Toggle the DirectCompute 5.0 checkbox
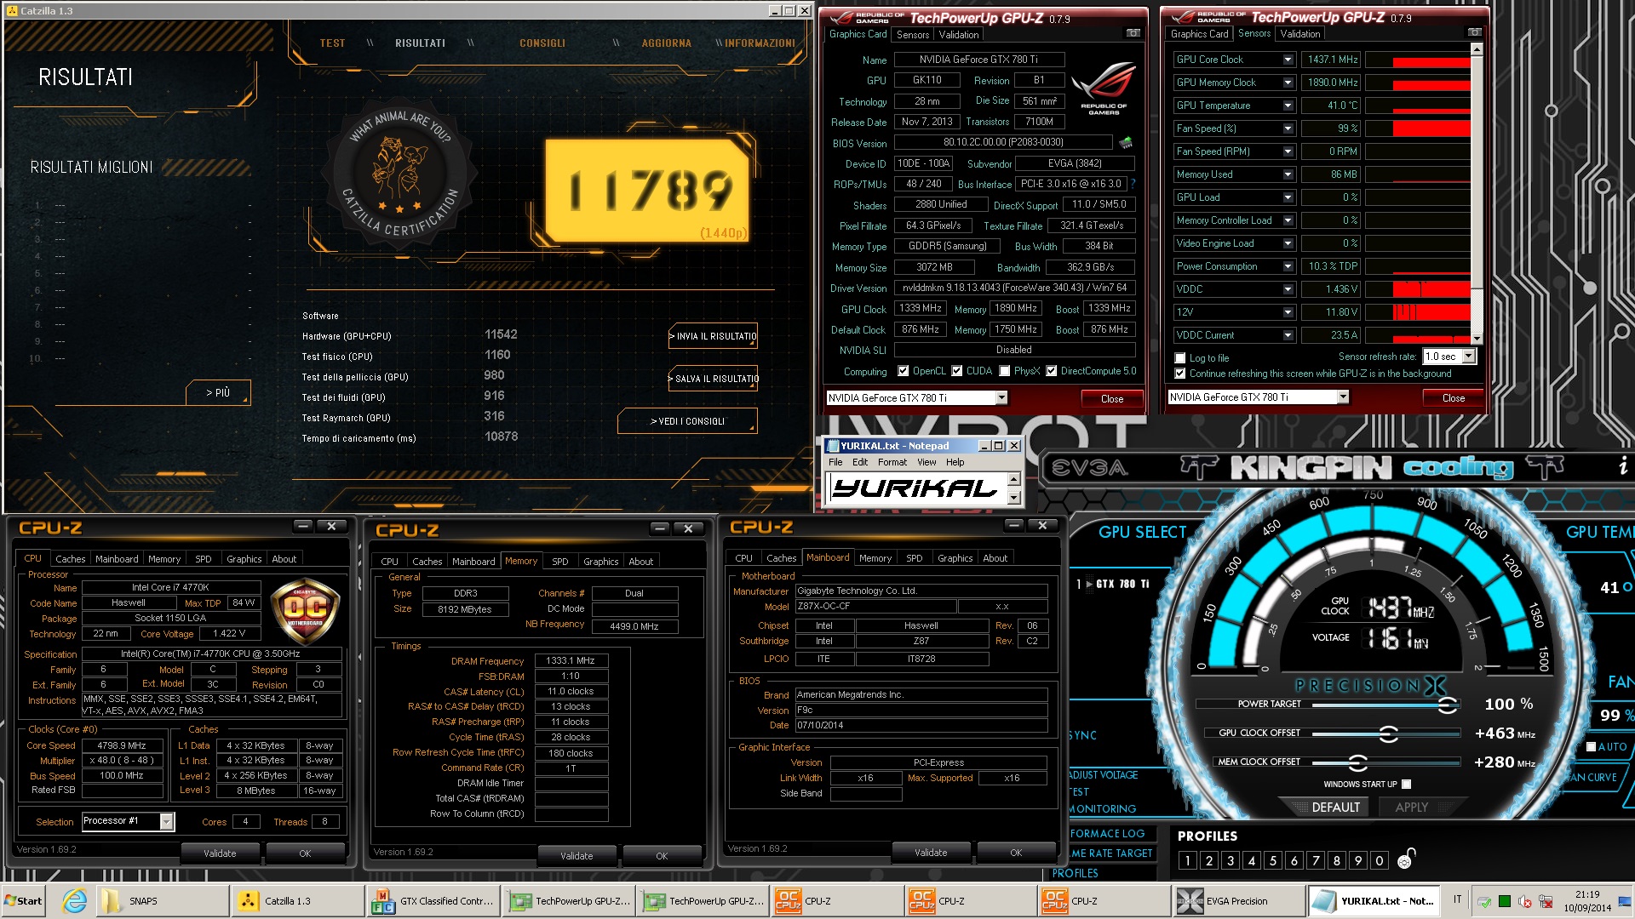 tap(1052, 371)
